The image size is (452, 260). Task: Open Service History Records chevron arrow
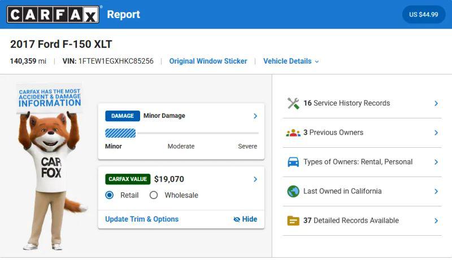coord(436,103)
